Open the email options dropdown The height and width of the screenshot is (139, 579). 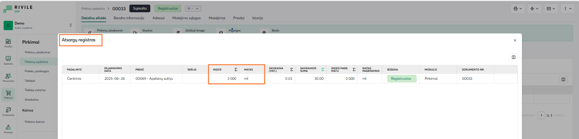(x=551, y=9)
